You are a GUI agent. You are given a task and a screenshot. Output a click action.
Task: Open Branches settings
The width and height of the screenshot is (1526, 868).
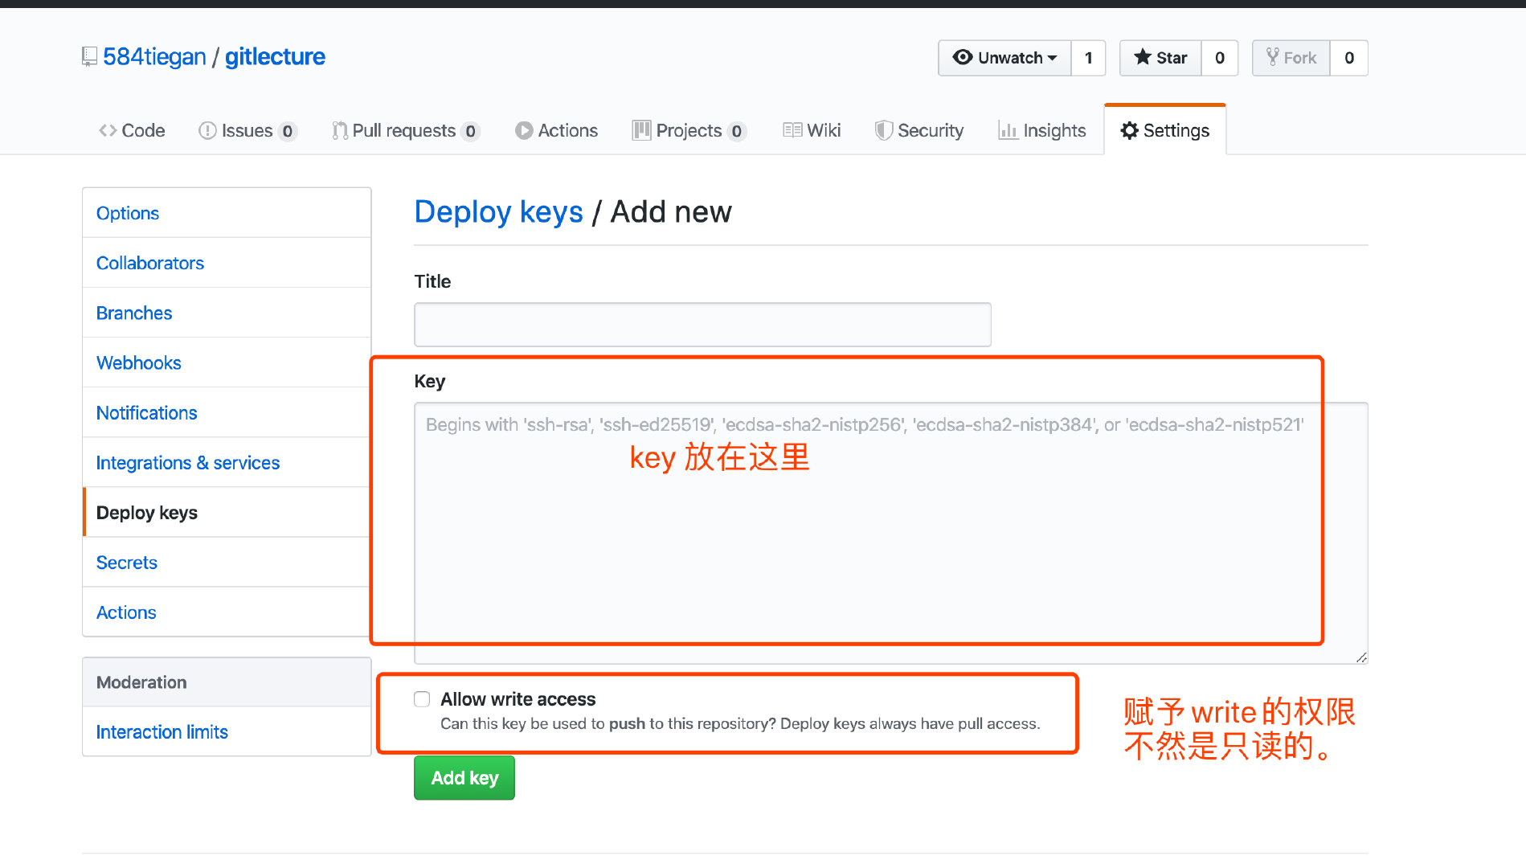click(x=227, y=313)
